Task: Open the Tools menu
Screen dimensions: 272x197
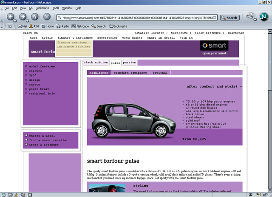Action: click(56, 8)
